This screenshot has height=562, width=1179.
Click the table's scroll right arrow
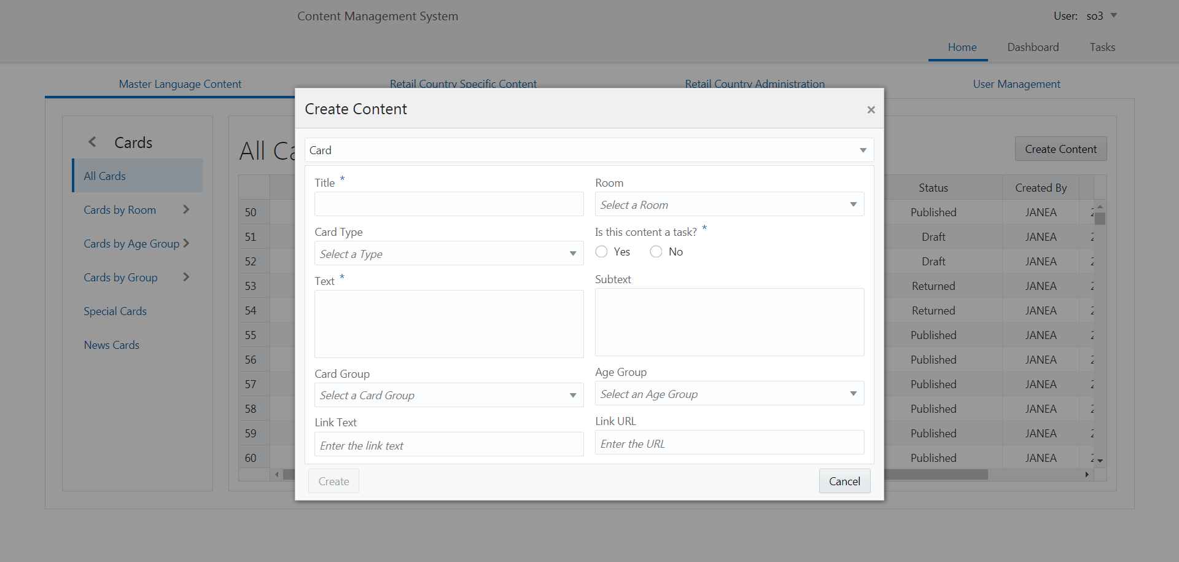[1087, 475]
